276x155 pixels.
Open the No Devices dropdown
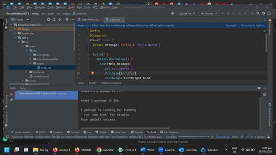click(209, 13)
